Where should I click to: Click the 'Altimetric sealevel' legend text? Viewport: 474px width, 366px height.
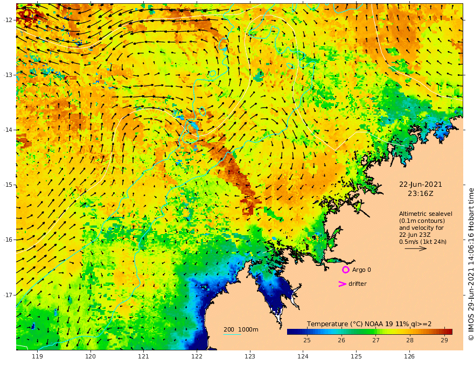click(x=426, y=214)
